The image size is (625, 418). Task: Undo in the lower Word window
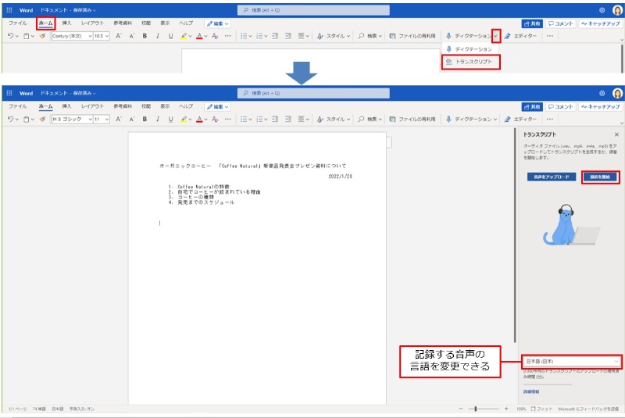point(10,119)
